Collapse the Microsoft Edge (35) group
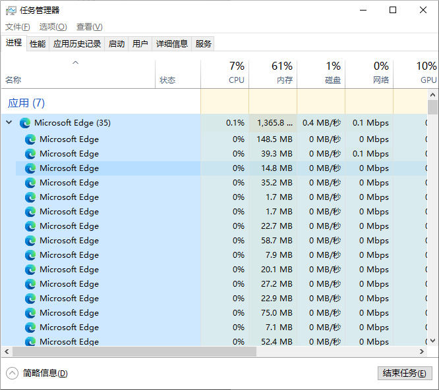 [9, 122]
